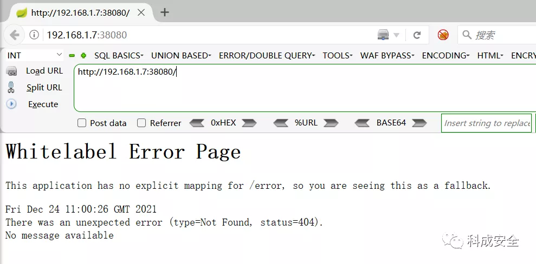The height and width of the screenshot is (264, 536).
Task: Click the 'status=404' error line
Action: [164, 222]
